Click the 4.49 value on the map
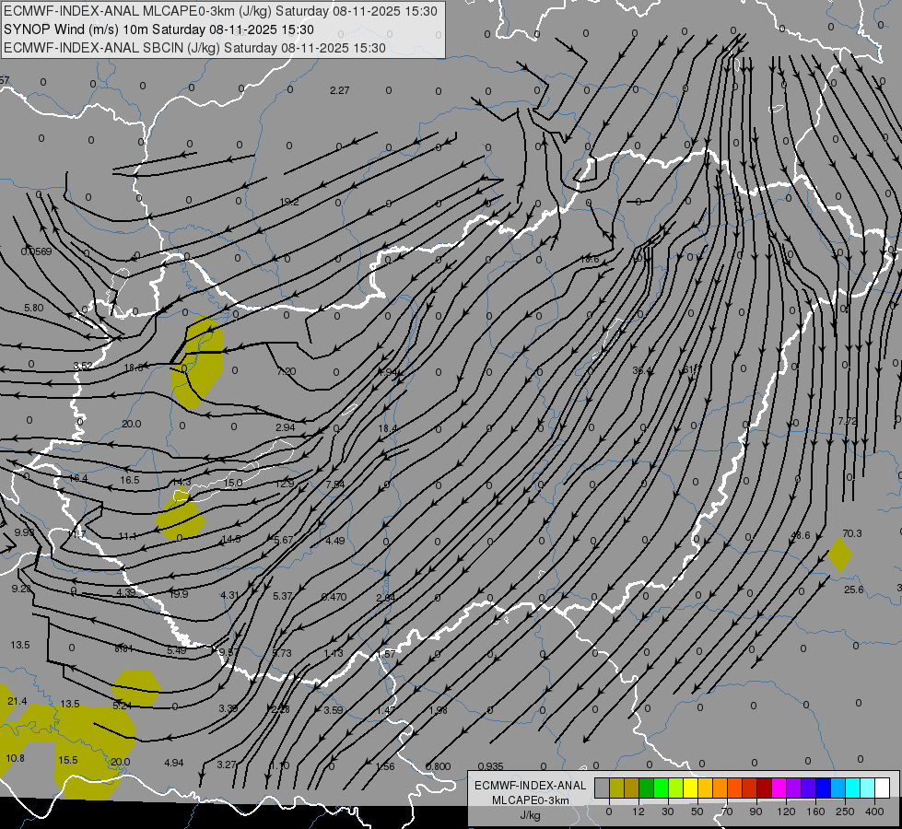The width and height of the screenshot is (902, 829). 335,541
